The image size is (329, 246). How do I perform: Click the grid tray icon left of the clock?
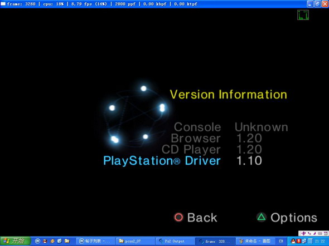(310, 241)
